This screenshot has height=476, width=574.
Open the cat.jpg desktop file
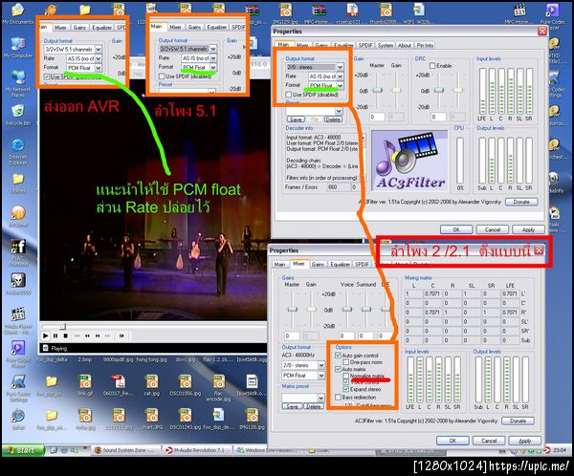tap(151, 385)
